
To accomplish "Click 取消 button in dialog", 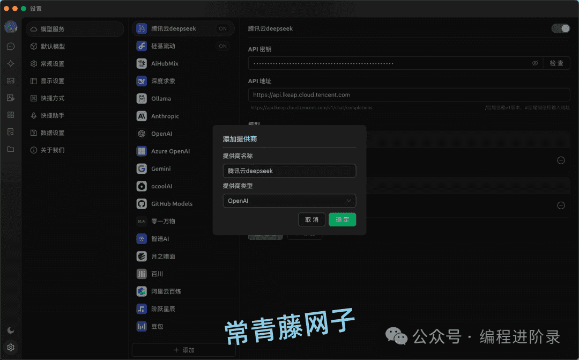I will point(311,219).
